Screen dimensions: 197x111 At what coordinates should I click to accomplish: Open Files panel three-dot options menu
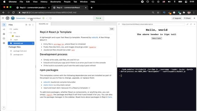(x=33, y=25)
